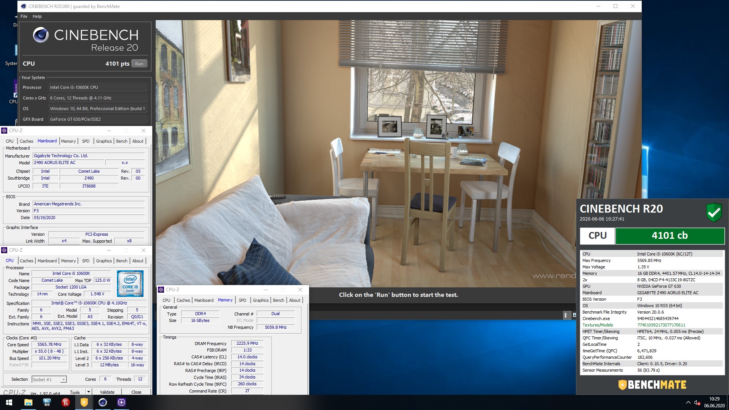Click the 'Max Frequency 5569.85 MHz' row
The width and height of the screenshot is (729, 410).
[x=652, y=260]
